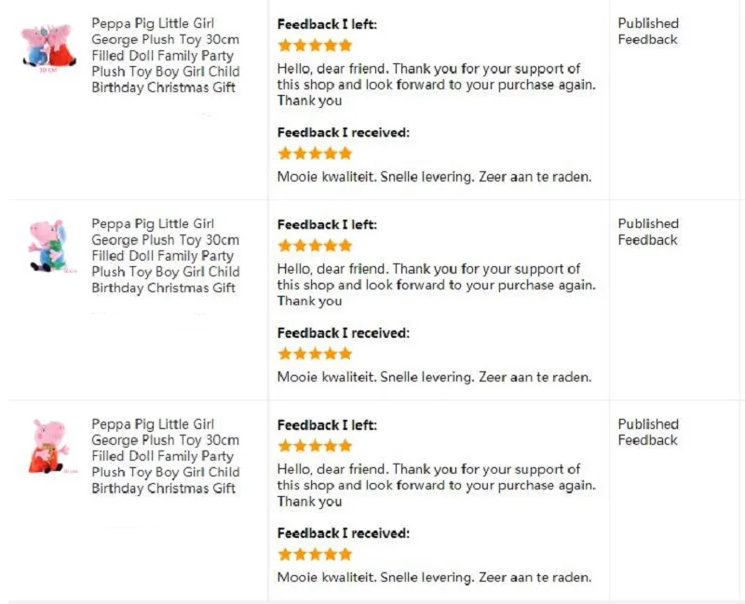The image size is (745, 604).
Task: Open the red-dress Peppa plush thumbnail
Action: click(x=50, y=446)
